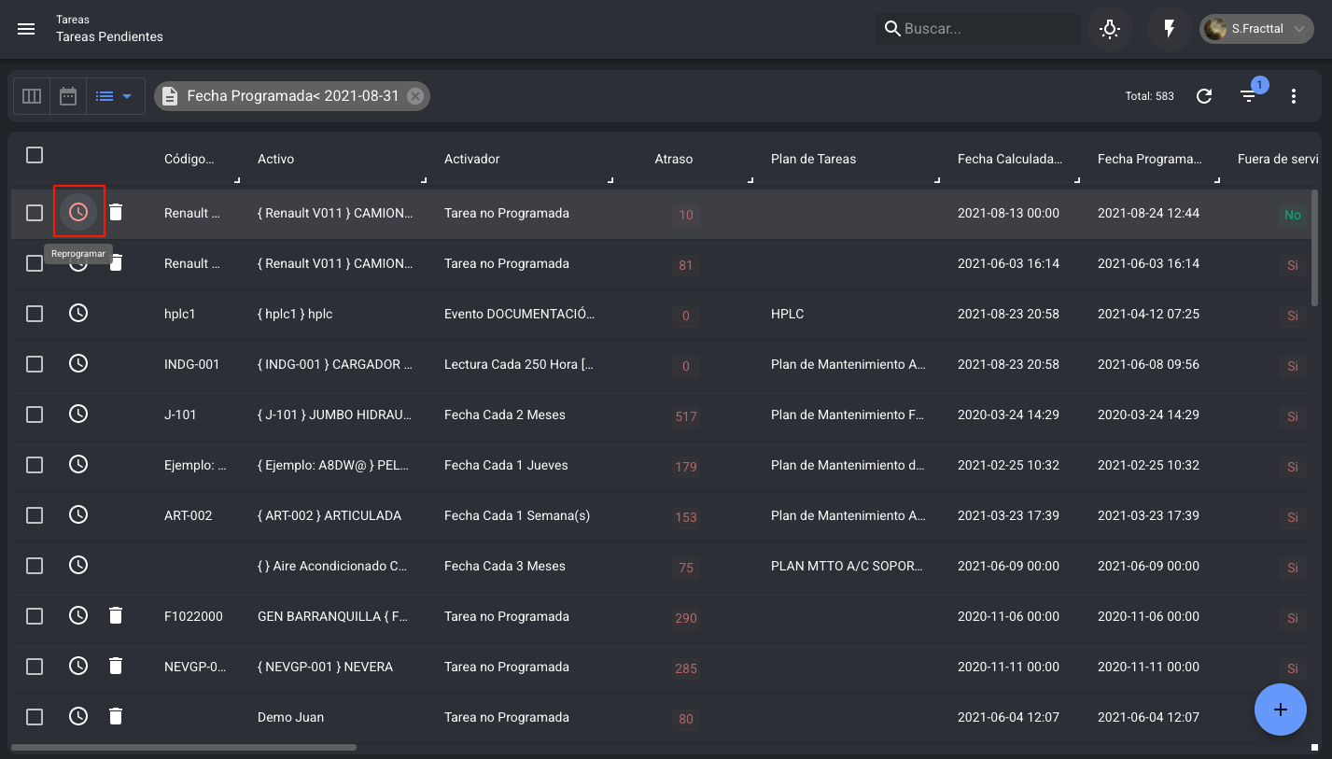Click the lightbulb ideas icon
Image resolution: width=1332 pixels, height=759 pixels.
pyautogui.click(x=1109, y=29)
